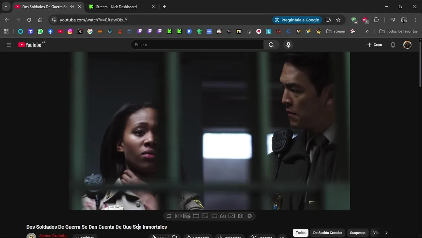This screenshot has height=238, width=422.
Task: Start voice search with microphone icon
Action: [288, 45]
